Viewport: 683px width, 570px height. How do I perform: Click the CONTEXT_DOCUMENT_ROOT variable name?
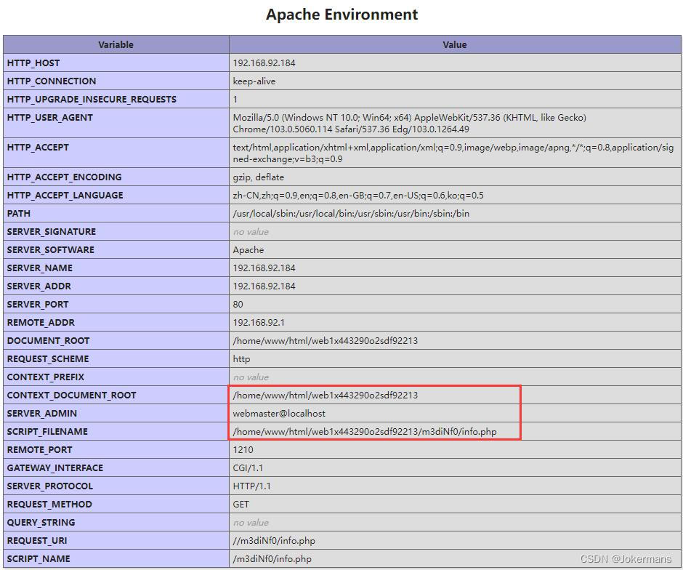[x=71, y=396]
